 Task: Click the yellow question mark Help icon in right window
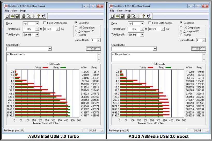pyautogui.click(x=143, y=16)
